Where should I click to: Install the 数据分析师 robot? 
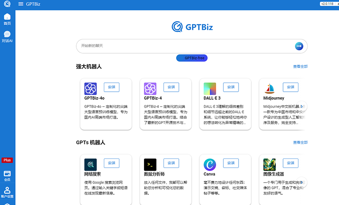pos(171,163)
